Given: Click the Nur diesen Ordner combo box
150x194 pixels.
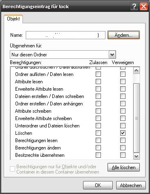Looking at the screenshot, I should [63, 55].
